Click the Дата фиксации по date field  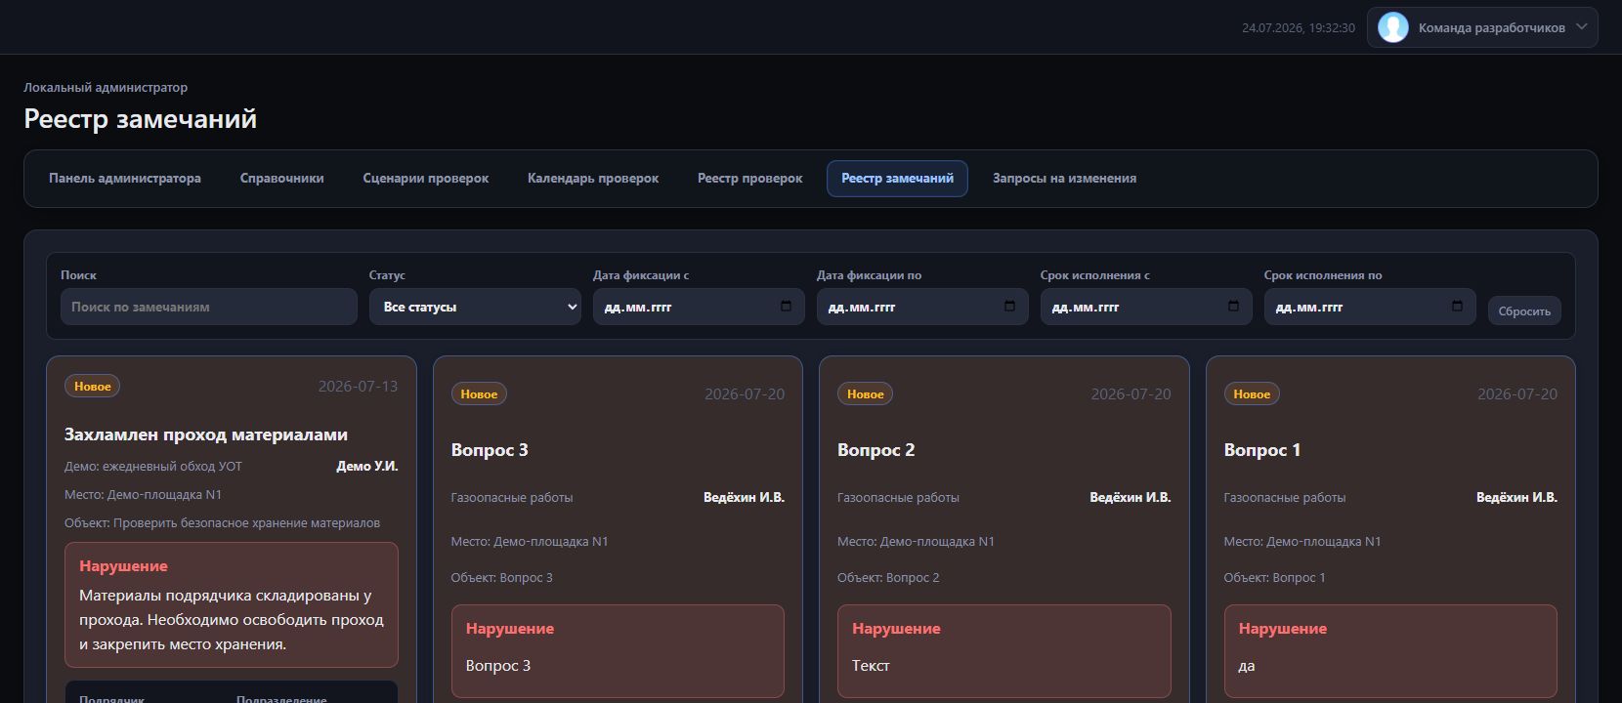coord(922,307)
